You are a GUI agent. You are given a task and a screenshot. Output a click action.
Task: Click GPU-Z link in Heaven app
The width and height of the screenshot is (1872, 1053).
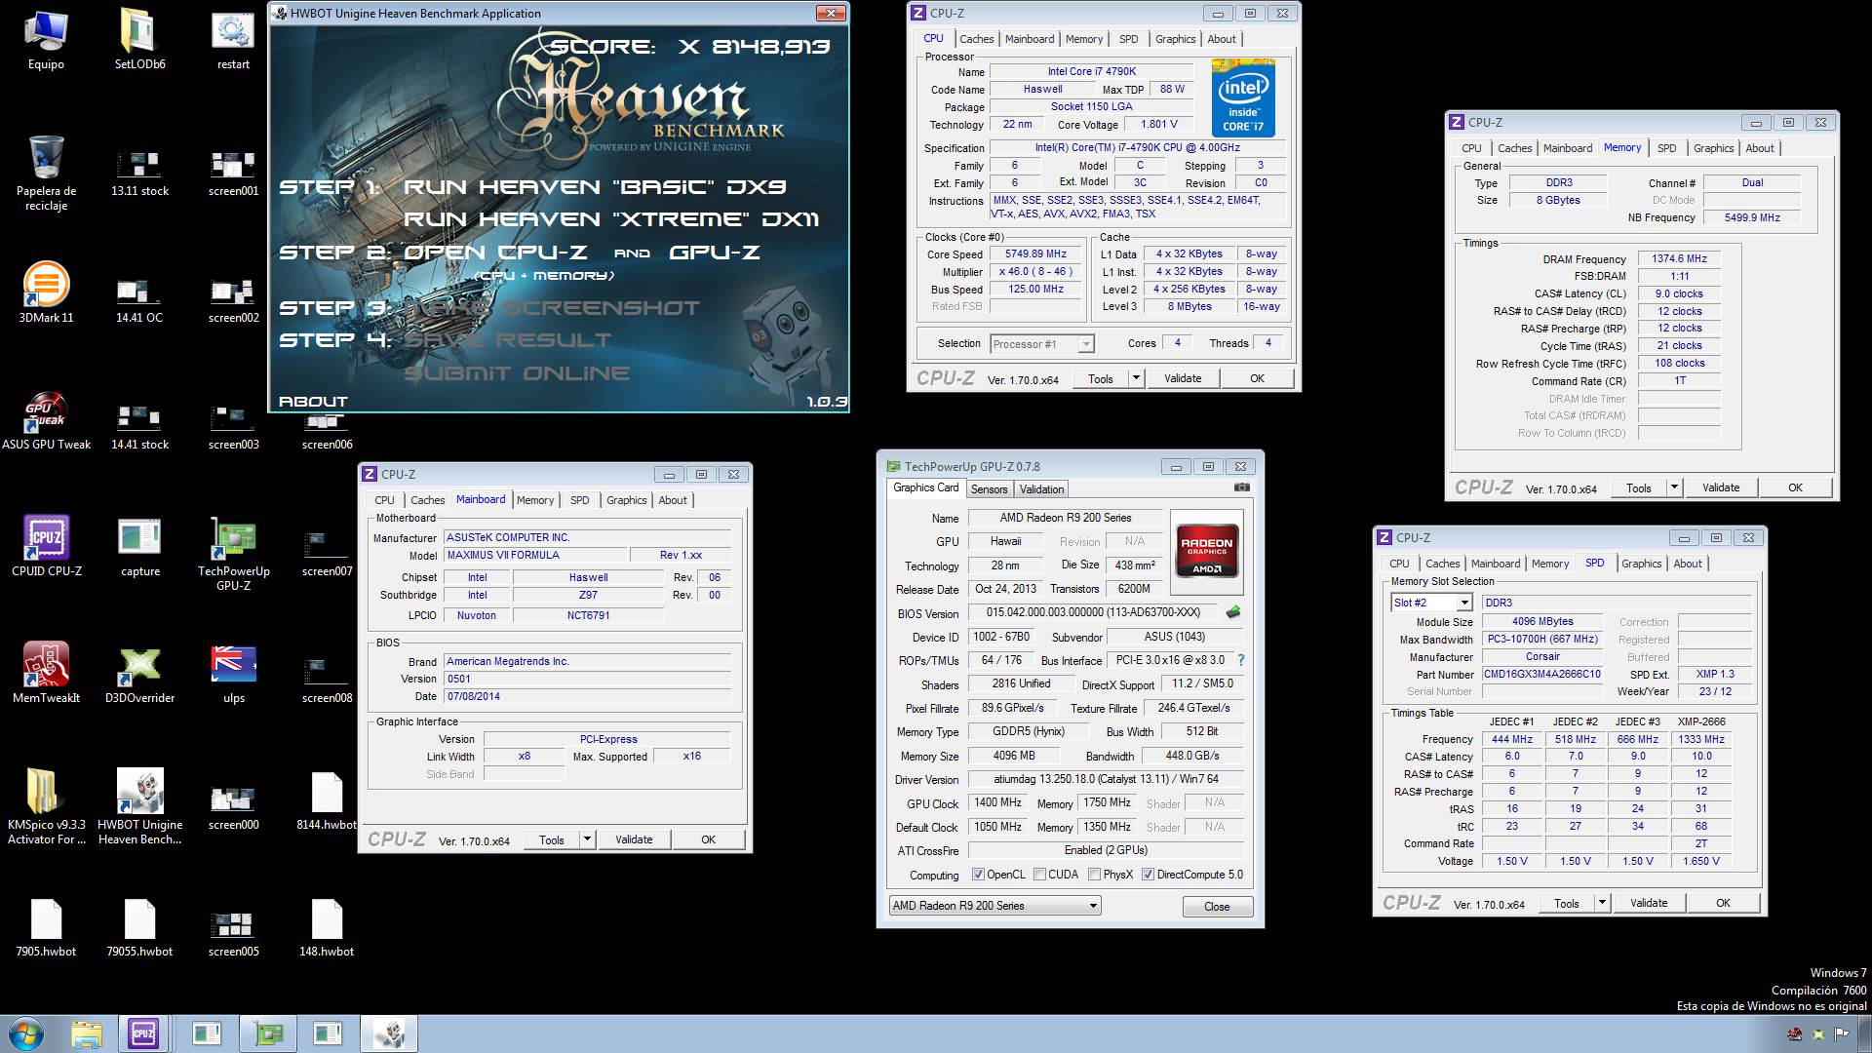pos(715,253)
